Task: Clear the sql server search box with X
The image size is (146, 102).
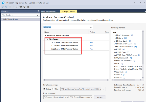Action: tap(91, 27)
